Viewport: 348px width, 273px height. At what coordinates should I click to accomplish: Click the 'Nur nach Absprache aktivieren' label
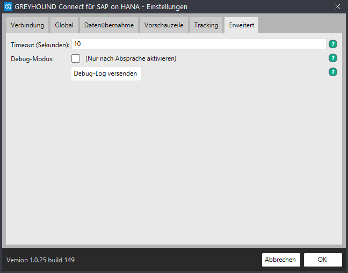[131, 58]
